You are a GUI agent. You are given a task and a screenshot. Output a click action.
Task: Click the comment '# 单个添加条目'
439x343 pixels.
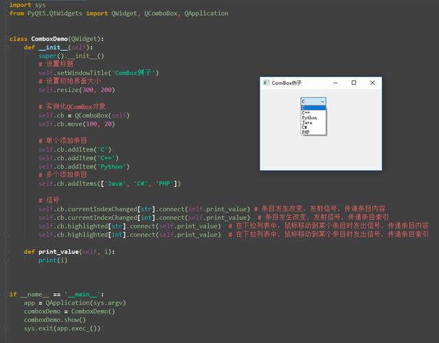(63, 141)
